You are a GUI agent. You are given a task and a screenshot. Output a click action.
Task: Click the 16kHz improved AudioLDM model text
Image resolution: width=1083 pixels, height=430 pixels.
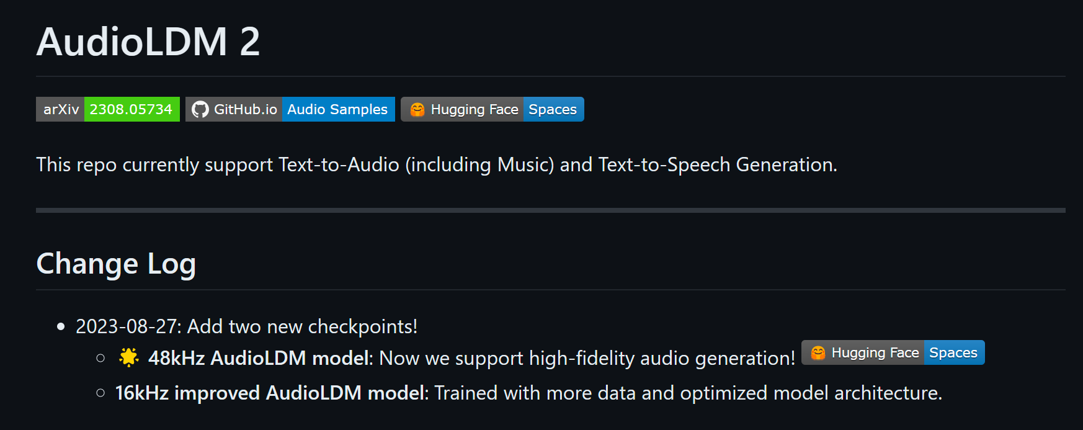pos(272,393)
